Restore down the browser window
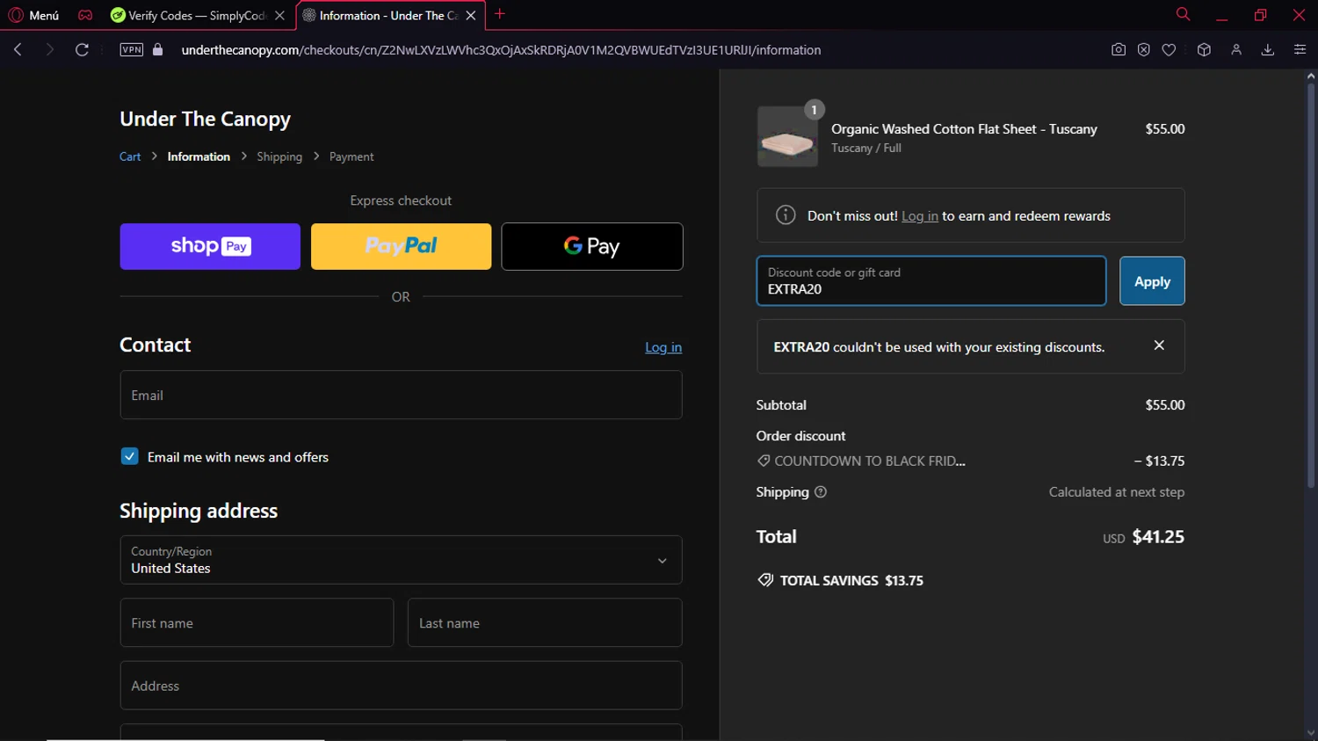 point(1260,15)
